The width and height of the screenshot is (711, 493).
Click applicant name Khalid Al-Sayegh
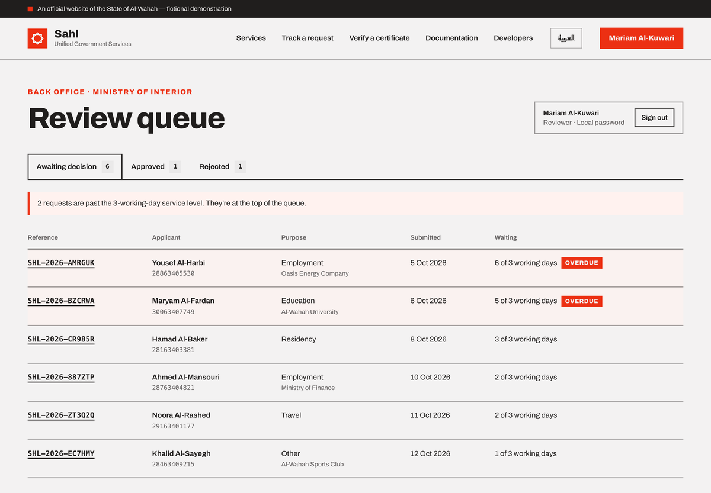click(x=181, y=453)
